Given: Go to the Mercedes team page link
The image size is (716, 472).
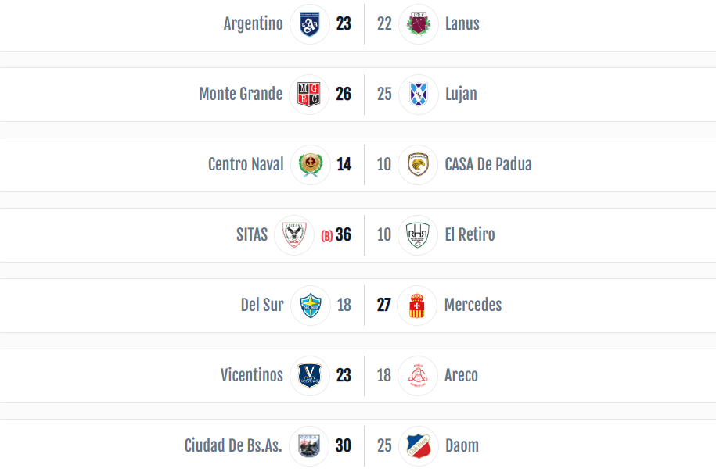Looking at the screenshot, I should coord(473,305).
